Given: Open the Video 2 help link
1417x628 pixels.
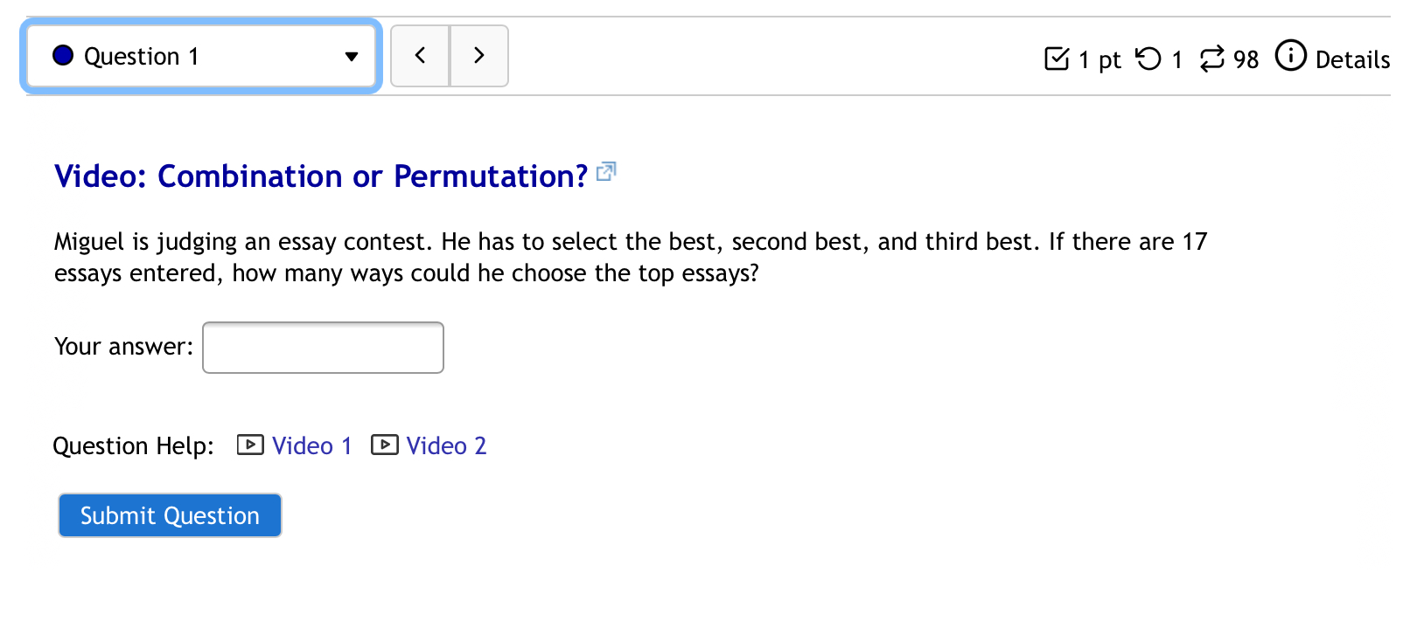Looking at the screenshot, I should pos(446,445).
